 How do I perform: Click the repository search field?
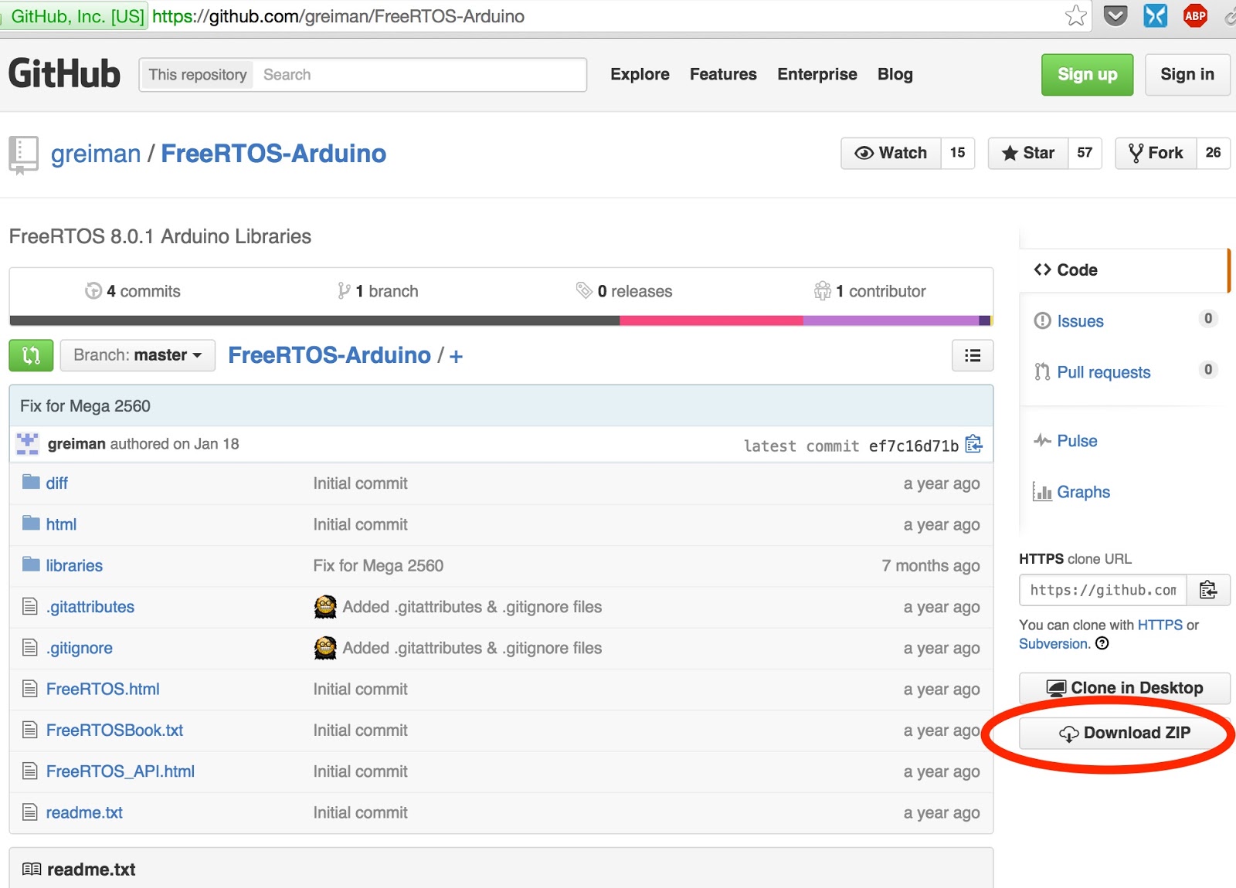coord(421,75)
